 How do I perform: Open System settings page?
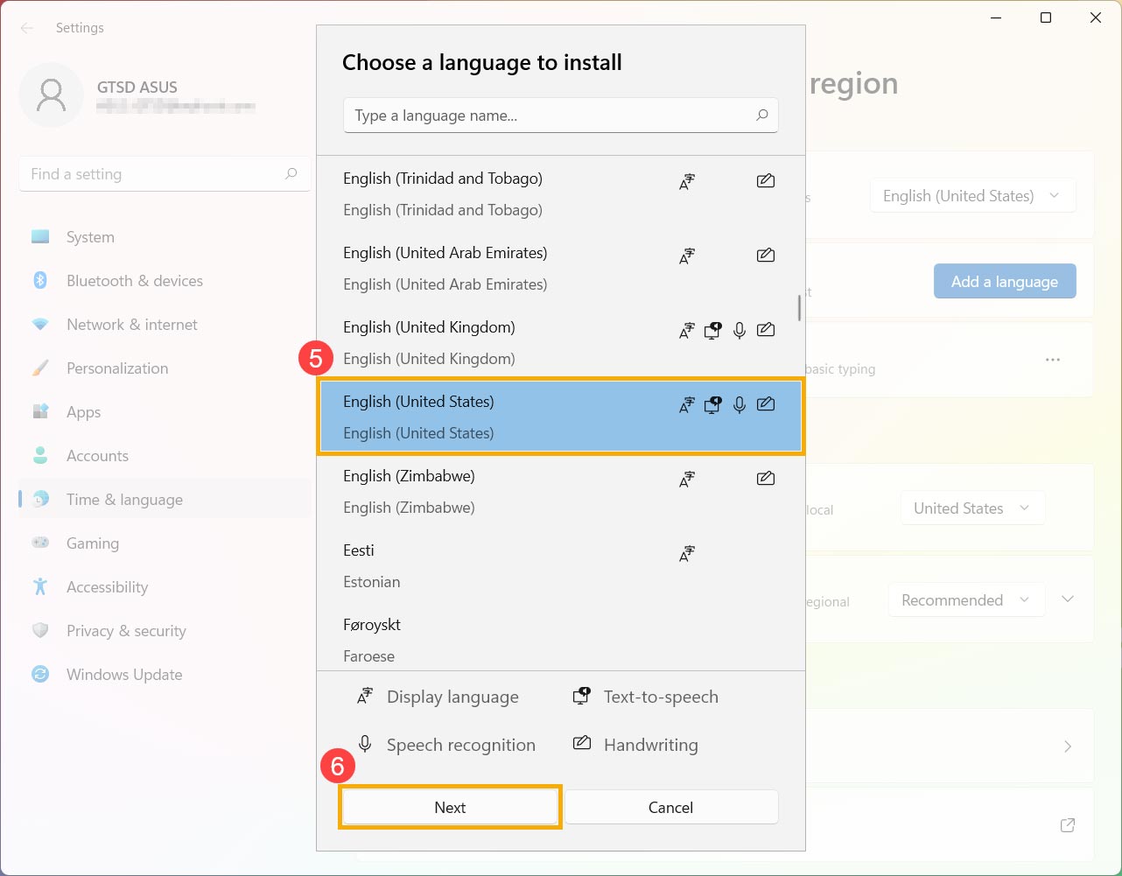[165, 237]
